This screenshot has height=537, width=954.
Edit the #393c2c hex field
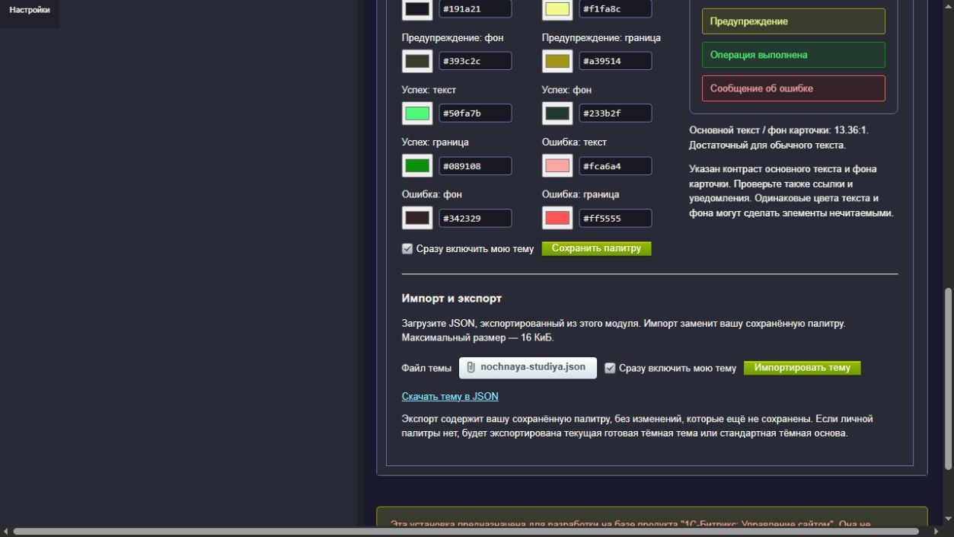tap(475, 61)
